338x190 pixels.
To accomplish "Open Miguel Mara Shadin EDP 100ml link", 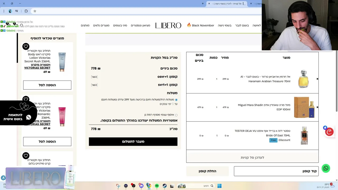I will pos(264,107).
